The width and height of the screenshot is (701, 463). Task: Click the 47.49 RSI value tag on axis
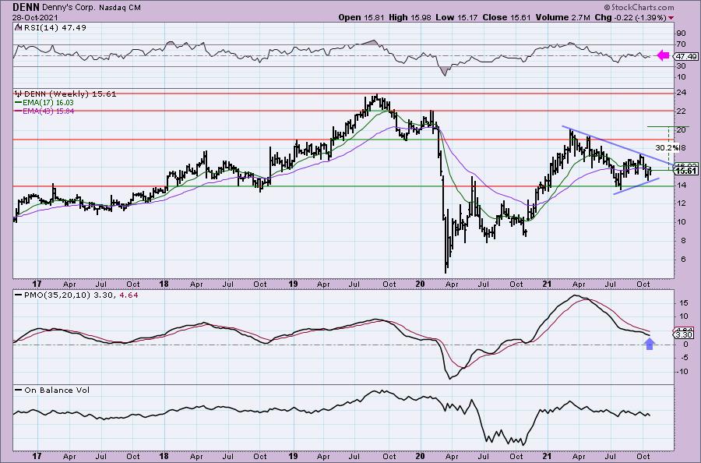coord(685,56)
